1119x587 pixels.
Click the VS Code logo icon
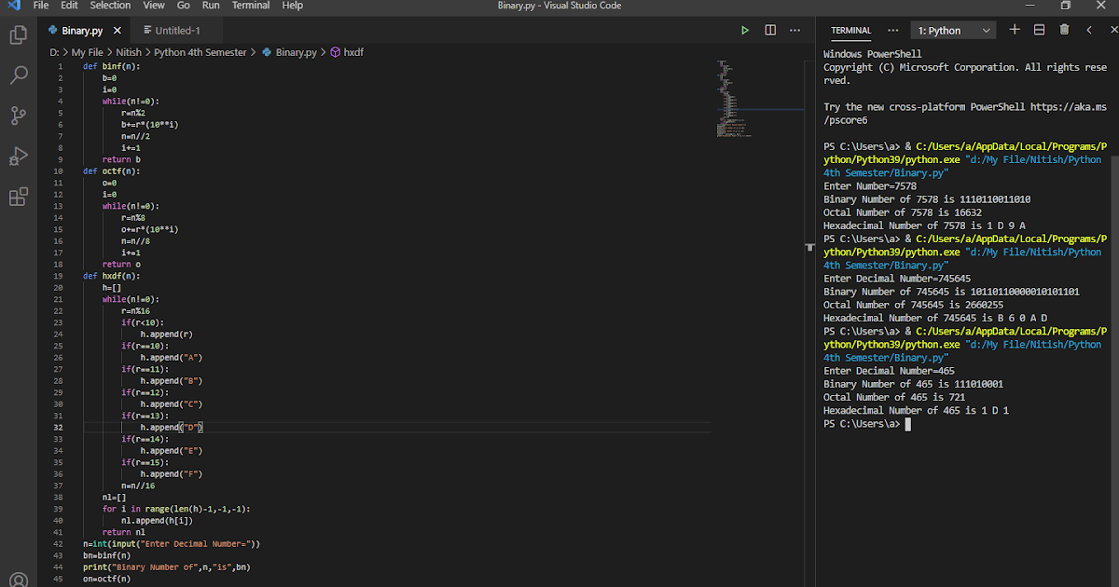click(13, 6)
